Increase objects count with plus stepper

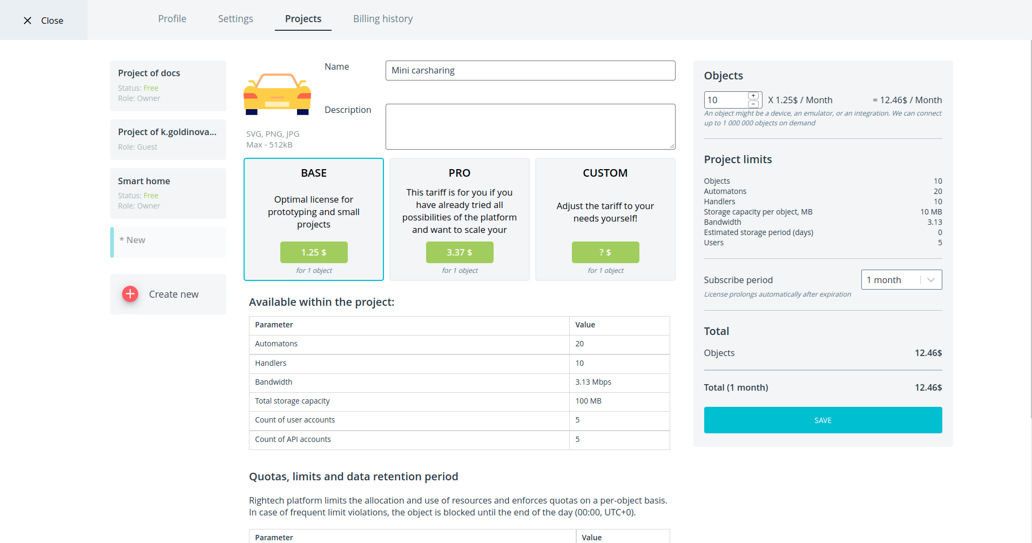[753, 96]
